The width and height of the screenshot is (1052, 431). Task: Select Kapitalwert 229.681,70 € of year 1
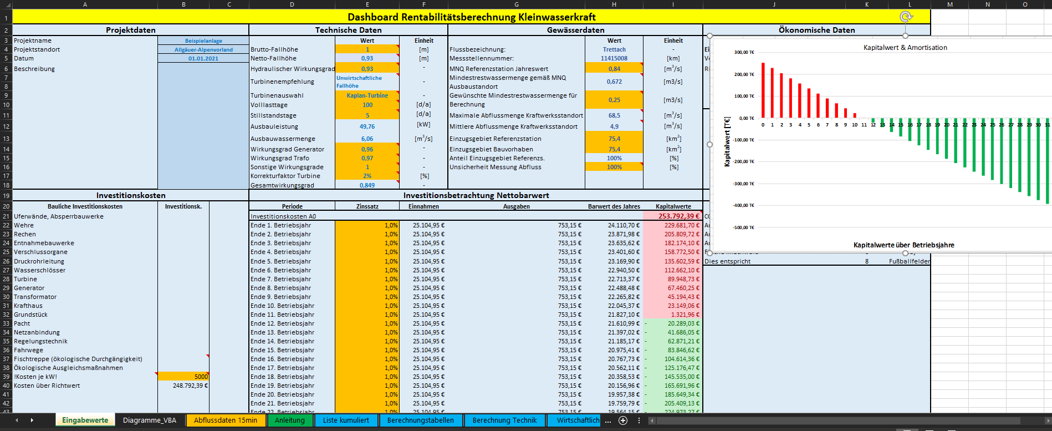673,225
